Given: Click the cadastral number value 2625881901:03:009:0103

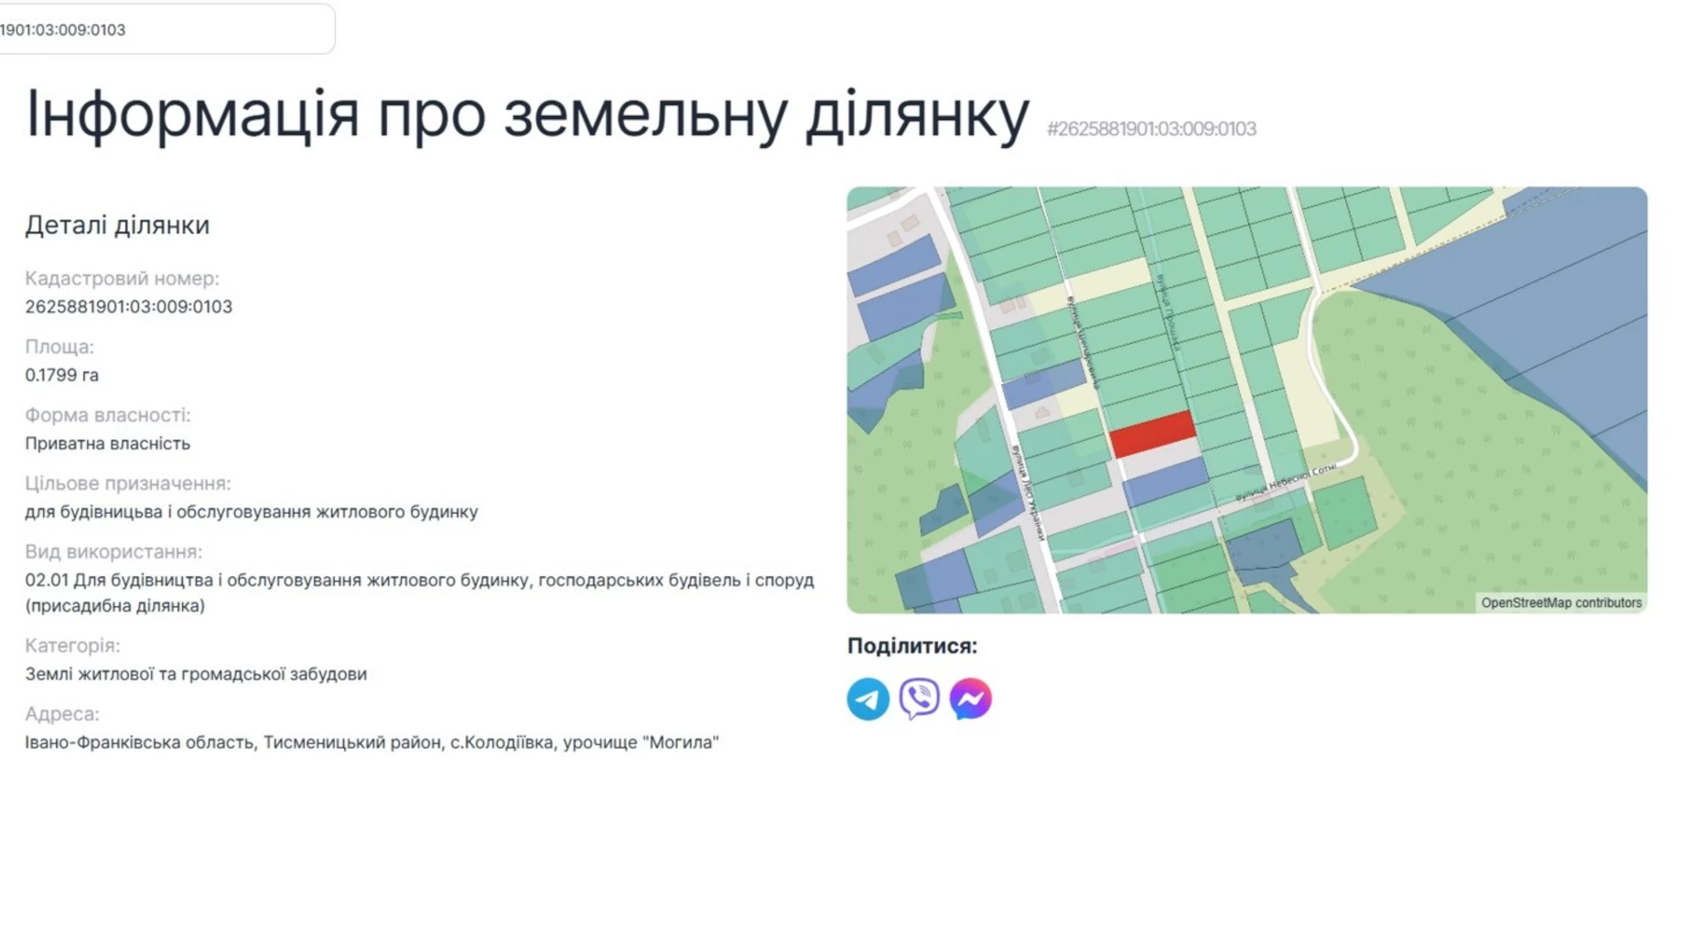Looking at the screenshot, I should [129, 307].
